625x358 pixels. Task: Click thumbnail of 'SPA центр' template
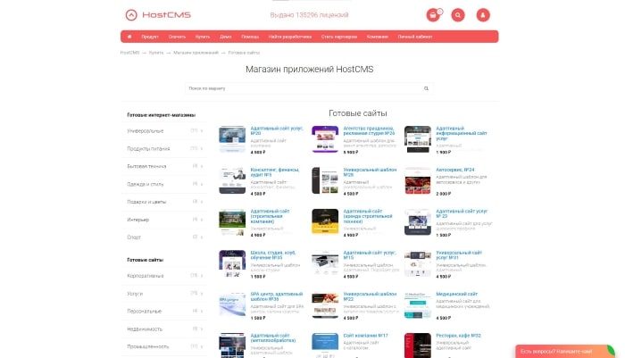[232, 305]
